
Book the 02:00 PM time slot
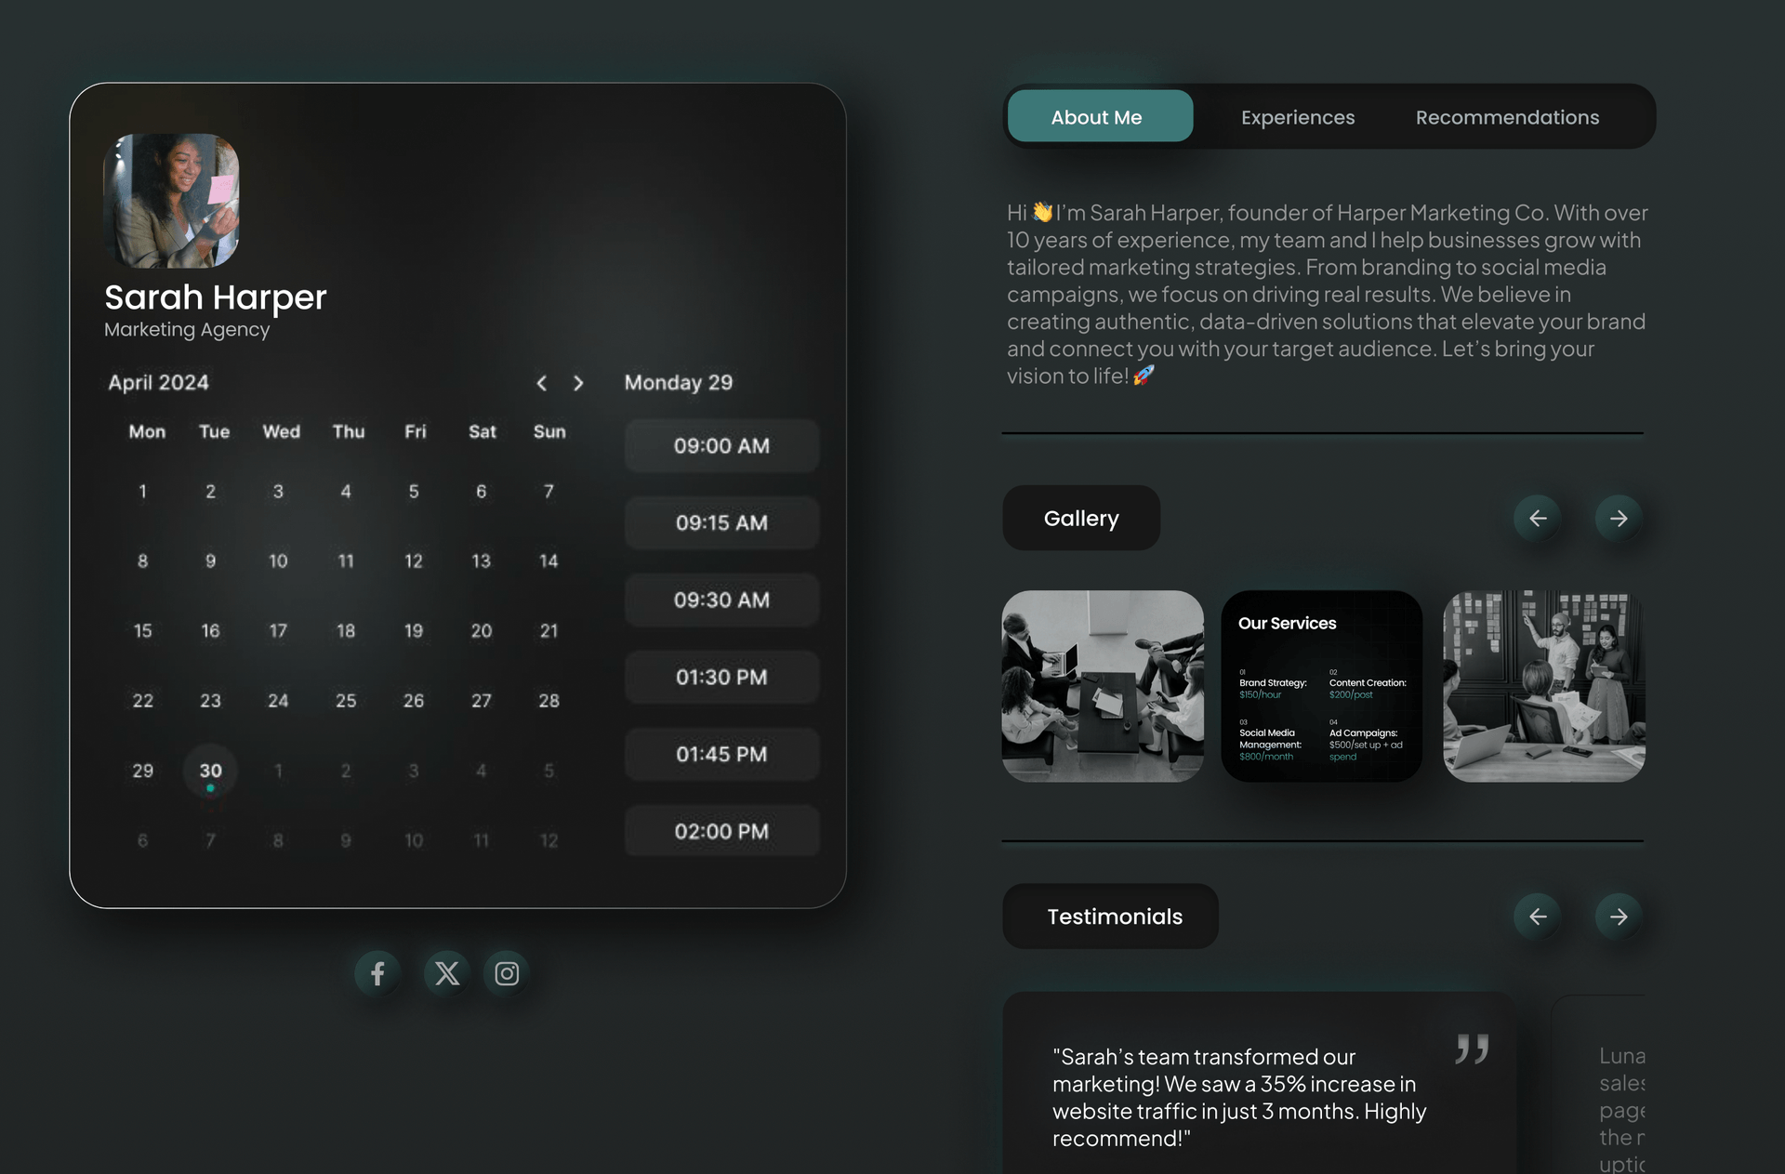tap(721, 832)
